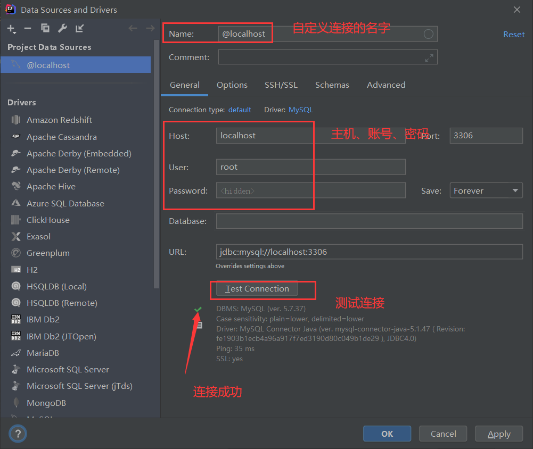Image resolution: width=533 pixels, height=449 pixels.
Task: Click 'Overrides settings above' hint text
Action: 250,266
